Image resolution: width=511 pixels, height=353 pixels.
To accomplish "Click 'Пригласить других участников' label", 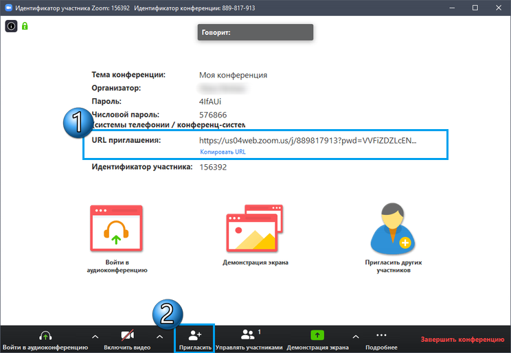I will coord(394,266).
